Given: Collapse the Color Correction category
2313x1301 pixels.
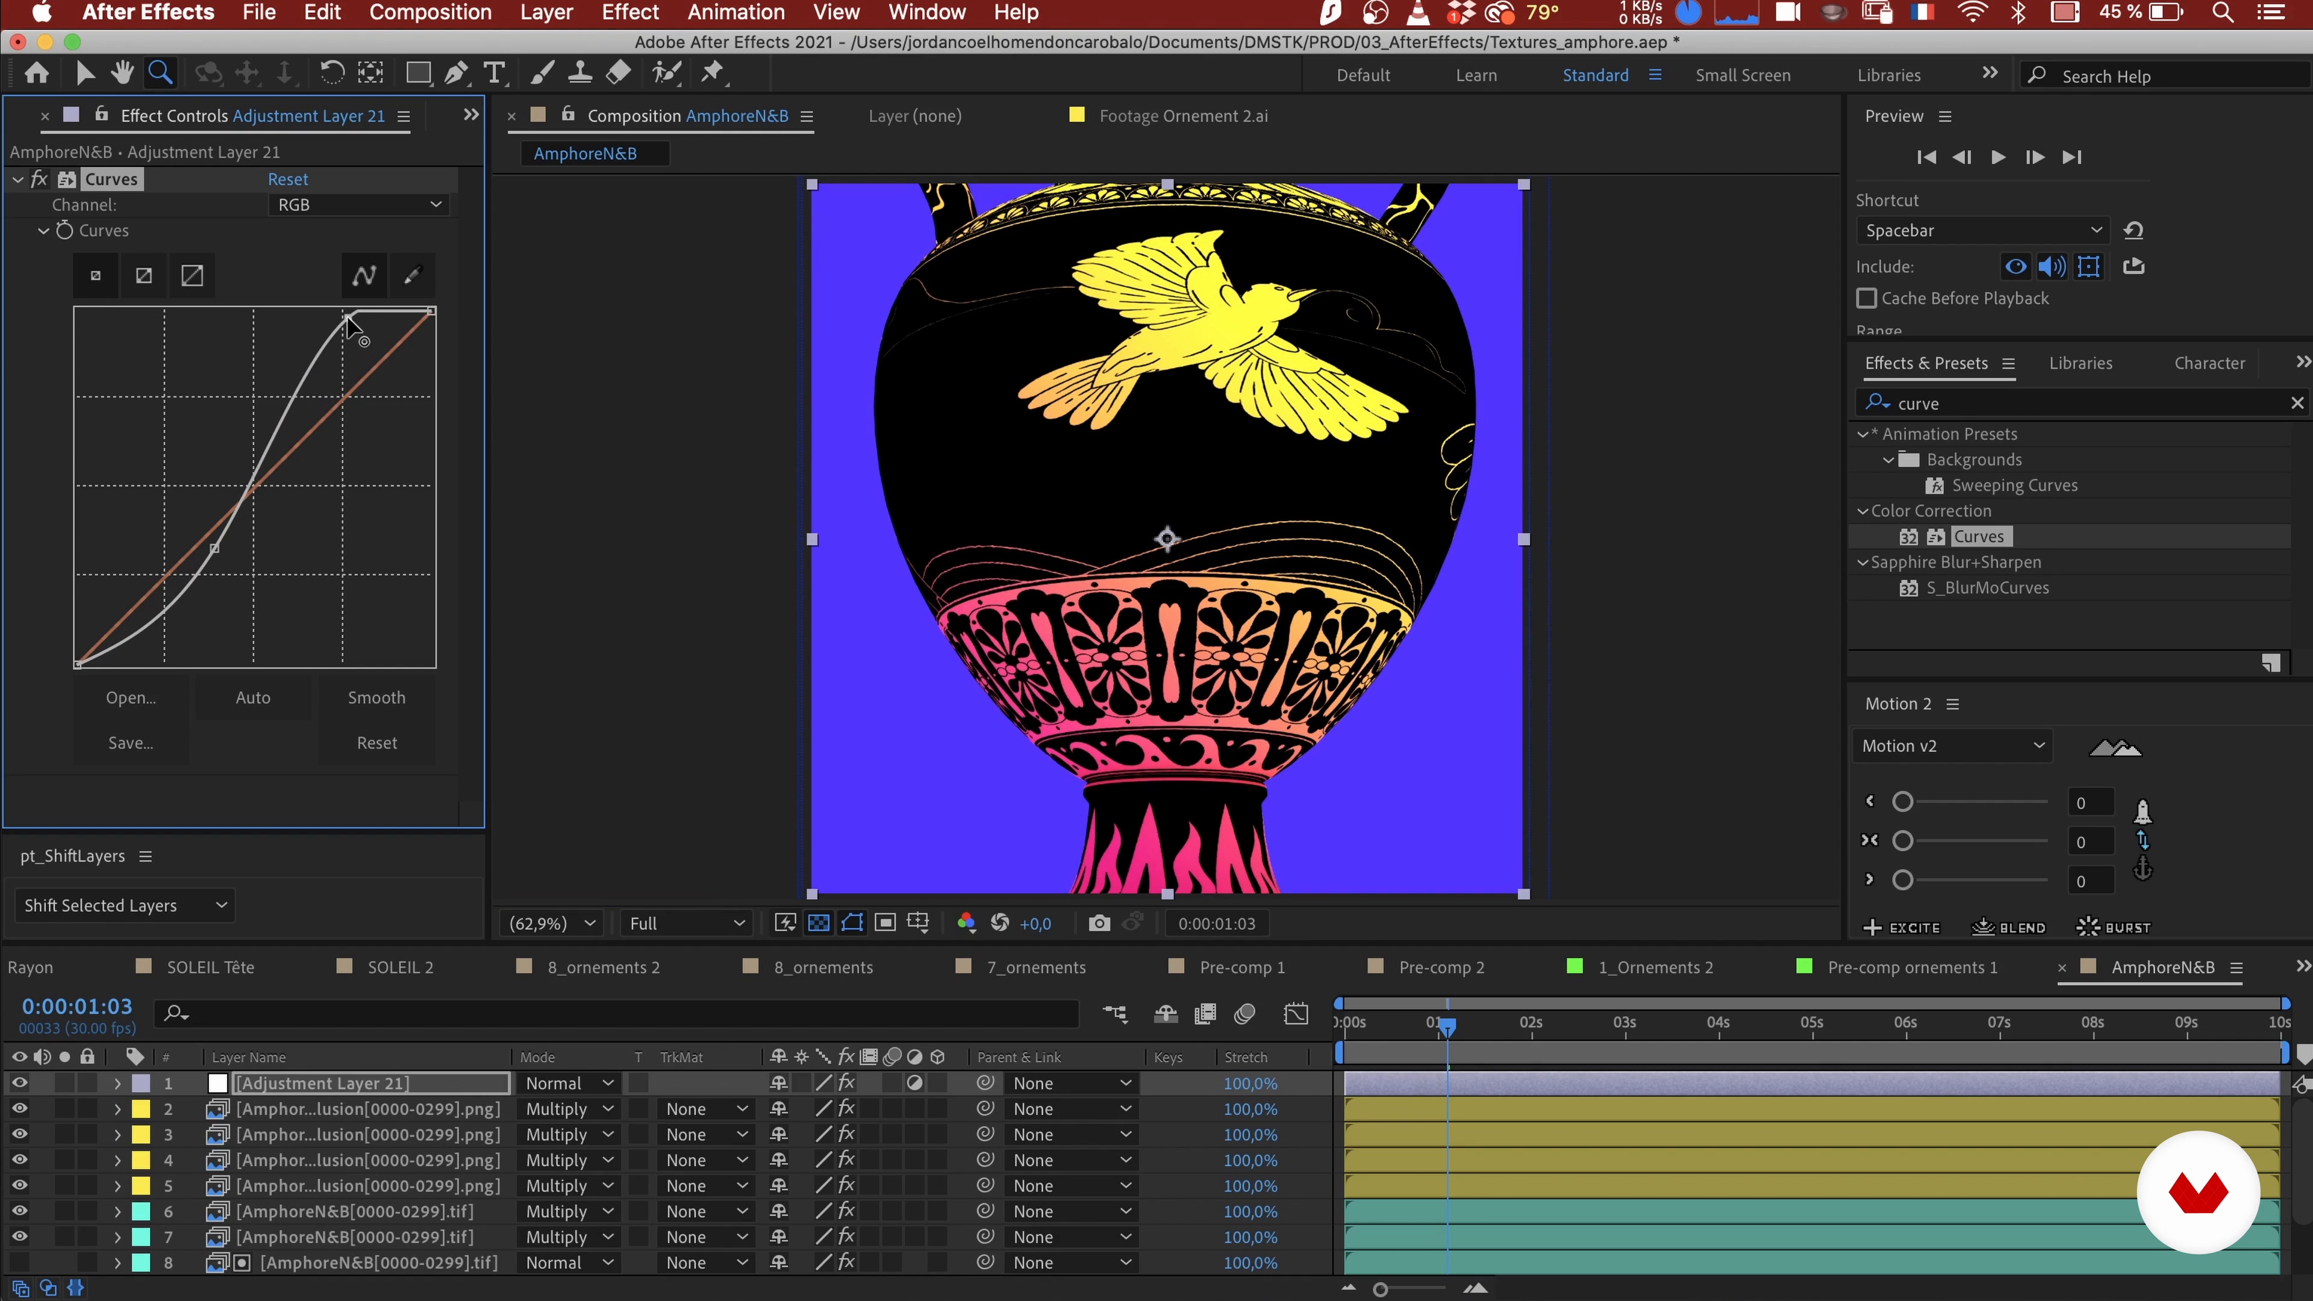Looking at the screenshot, I should coord(1862,511).
